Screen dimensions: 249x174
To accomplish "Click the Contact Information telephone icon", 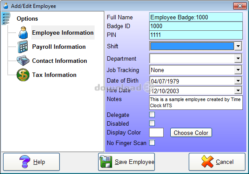I will [23, 61].
